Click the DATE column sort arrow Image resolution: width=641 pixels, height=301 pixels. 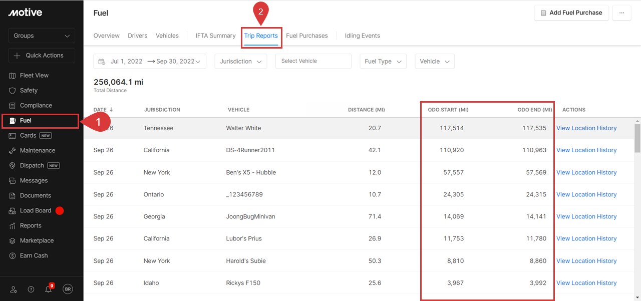coord(111,110)
